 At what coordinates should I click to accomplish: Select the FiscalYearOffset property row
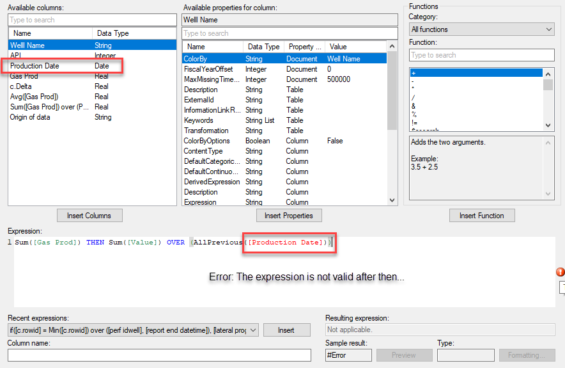[284, 69]
